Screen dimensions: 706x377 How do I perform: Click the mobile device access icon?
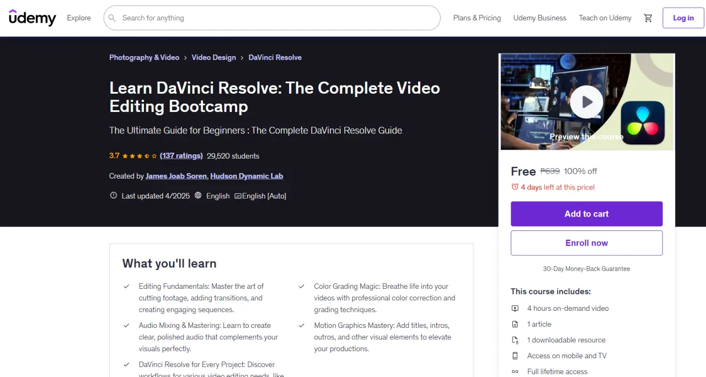[x=515, y=356]
